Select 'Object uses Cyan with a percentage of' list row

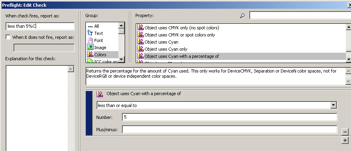pos(241,56)
